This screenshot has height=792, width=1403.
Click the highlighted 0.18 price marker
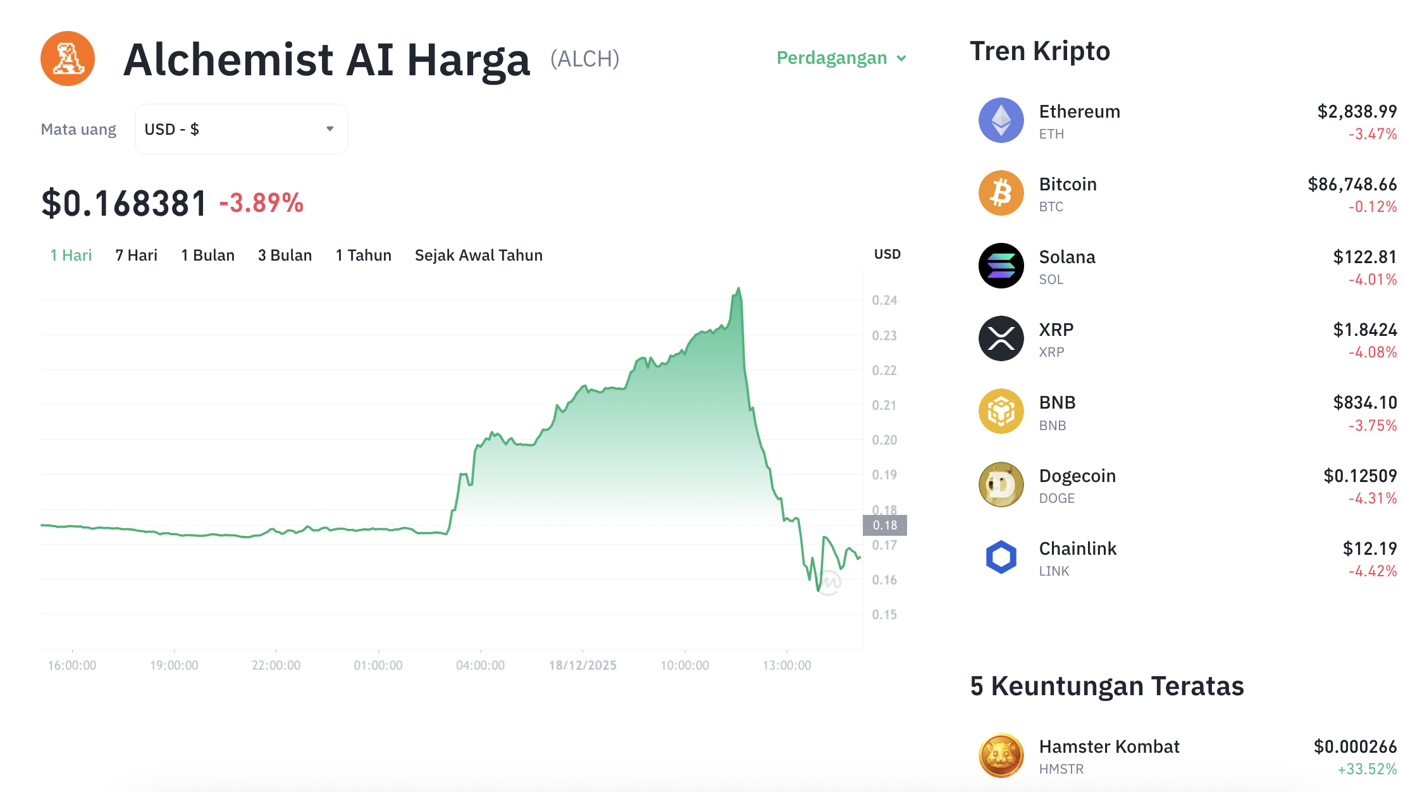click(885, 524)
